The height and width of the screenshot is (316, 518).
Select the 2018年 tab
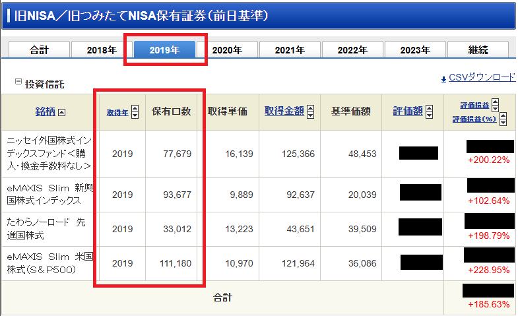(102, 50)
